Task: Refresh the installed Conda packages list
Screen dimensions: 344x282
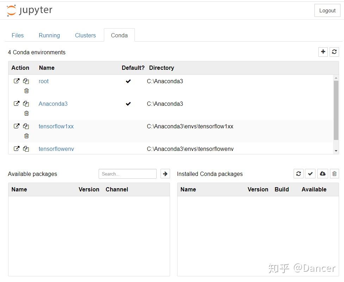Action: pyautogui.click(x=299, y=173)
